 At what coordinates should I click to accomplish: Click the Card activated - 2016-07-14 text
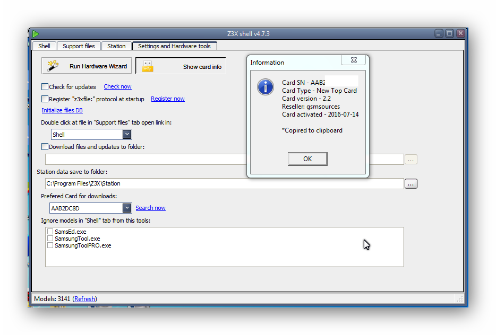(320, 114)
